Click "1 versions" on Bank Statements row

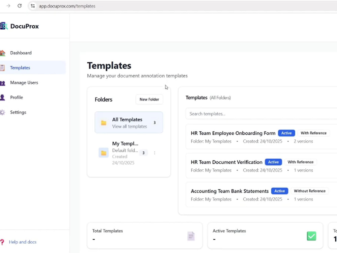(x=303, y=199)
